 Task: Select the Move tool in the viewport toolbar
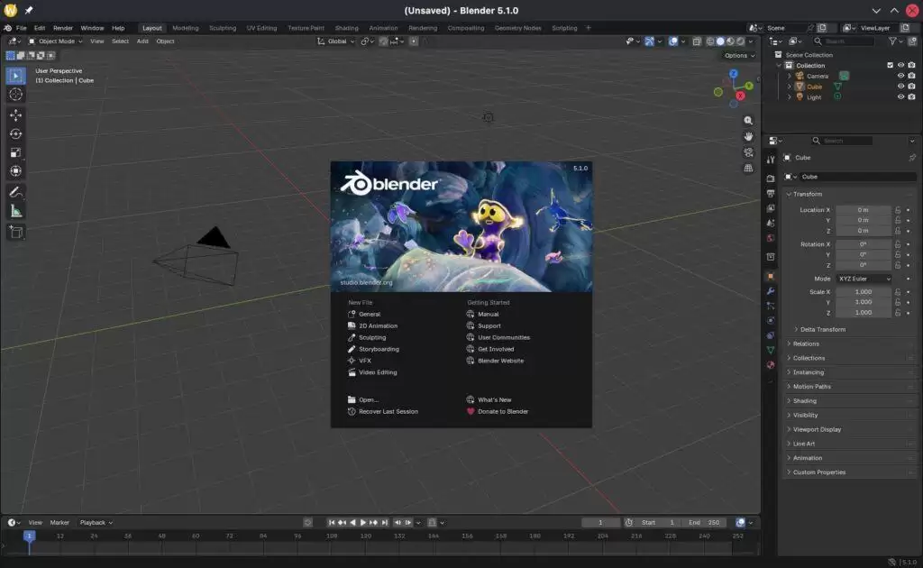click(x=15, y=115)
